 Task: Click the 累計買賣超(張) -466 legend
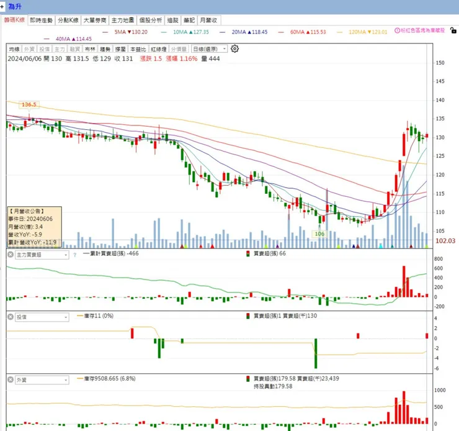click(111, 254)
